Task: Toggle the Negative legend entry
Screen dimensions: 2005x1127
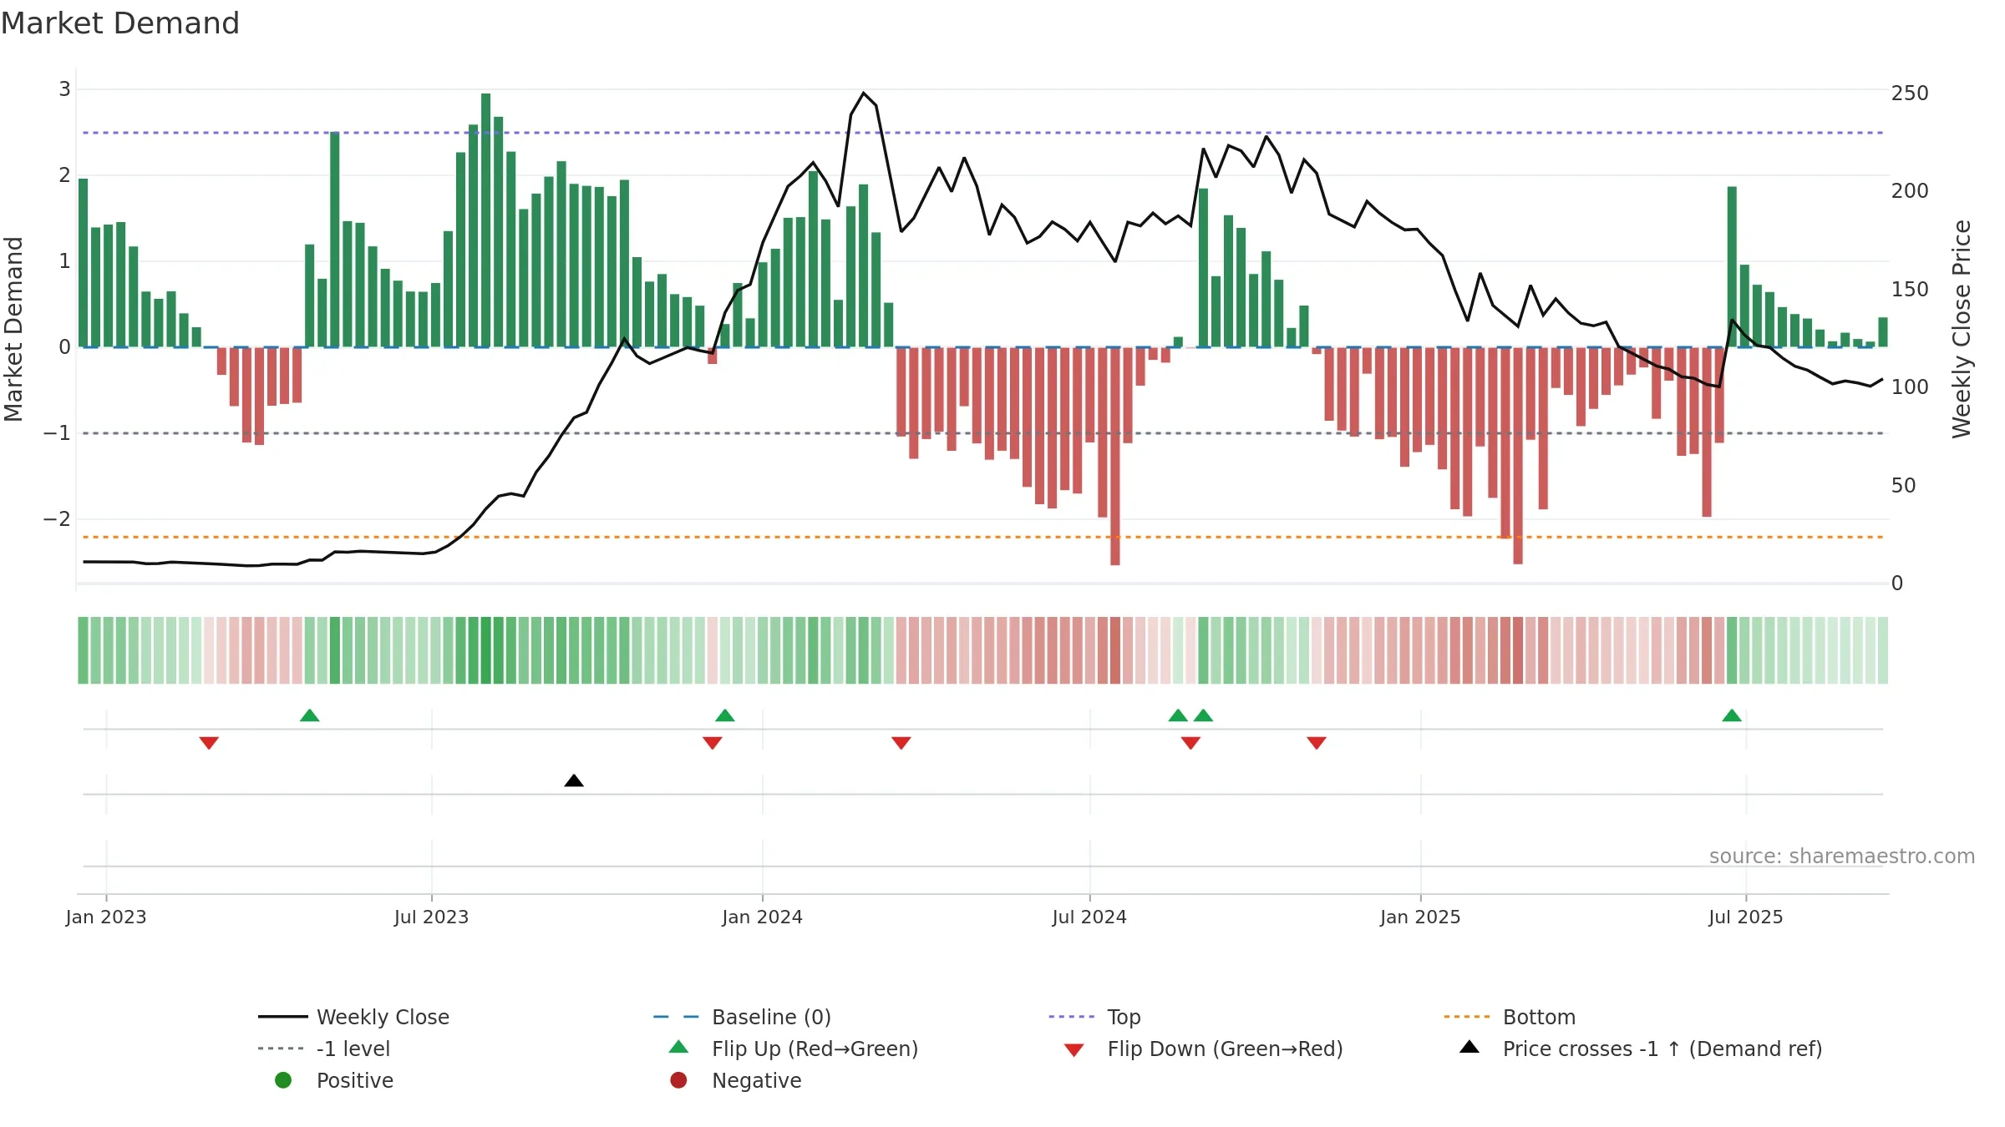Action: 735,1080
